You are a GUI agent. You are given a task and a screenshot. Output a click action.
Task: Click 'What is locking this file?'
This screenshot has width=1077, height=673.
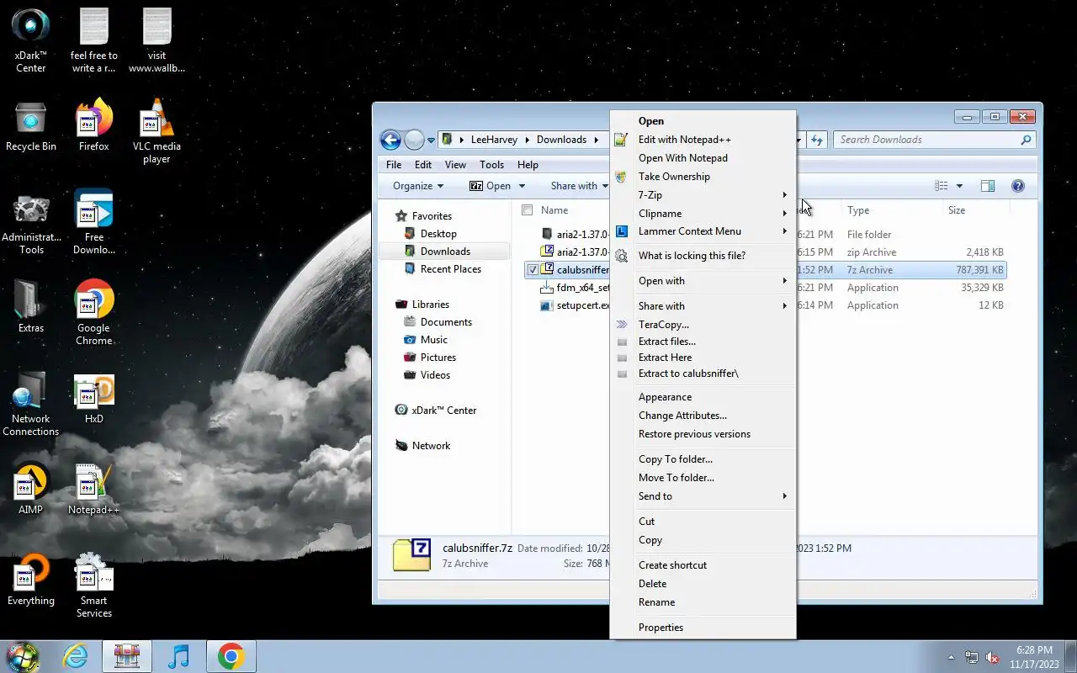[x=703, y=256]
